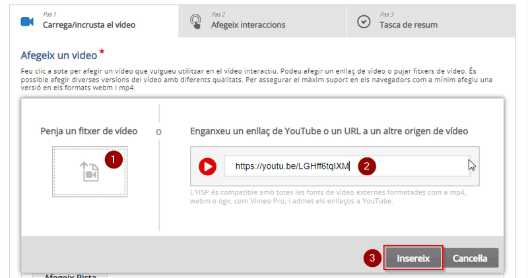528x278 pixels.
Task: Switch to Afegeix interaccions tab
Action: click(x=262, y=21)
